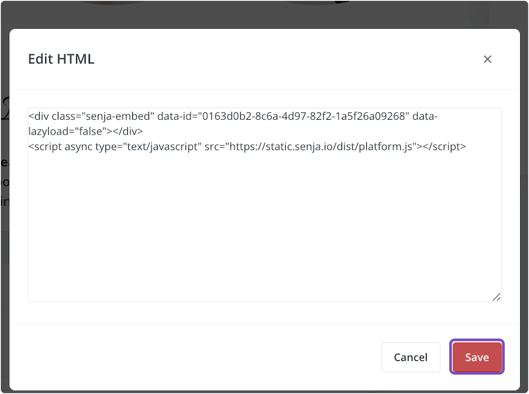Click the "text/javascript" type value
The height and width of the screenshot is (394, 529).
point(164,147)
